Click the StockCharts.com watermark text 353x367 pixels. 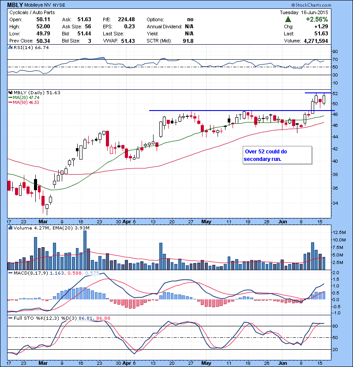[312, 5]
